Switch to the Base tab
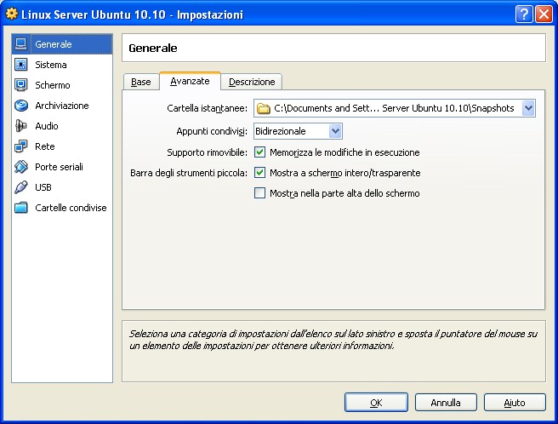 (141, 82)
